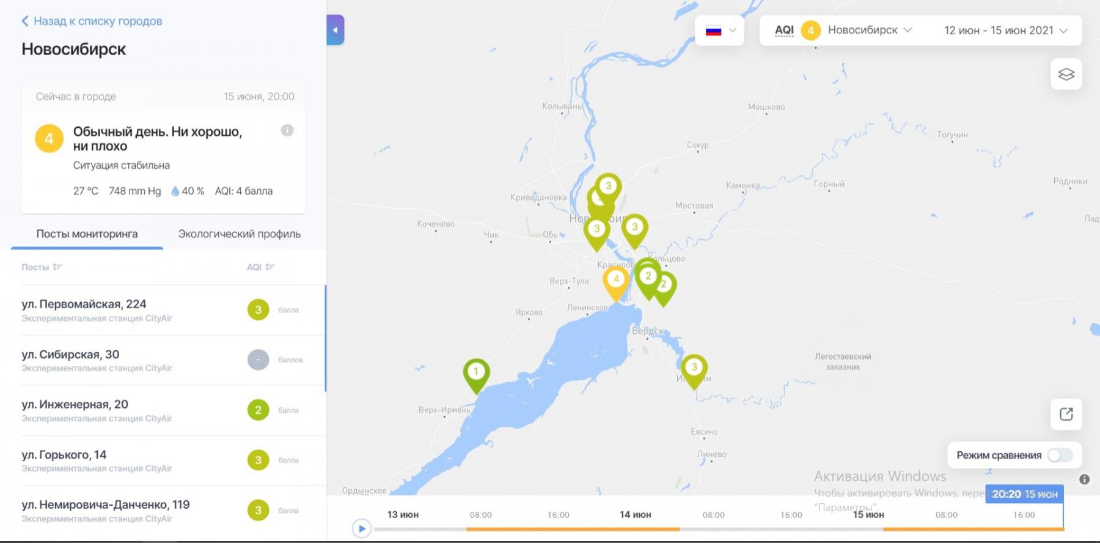Click AQI badge 3 for Горького
This screenshot has width=1100, height=543.
click(258, 460)
